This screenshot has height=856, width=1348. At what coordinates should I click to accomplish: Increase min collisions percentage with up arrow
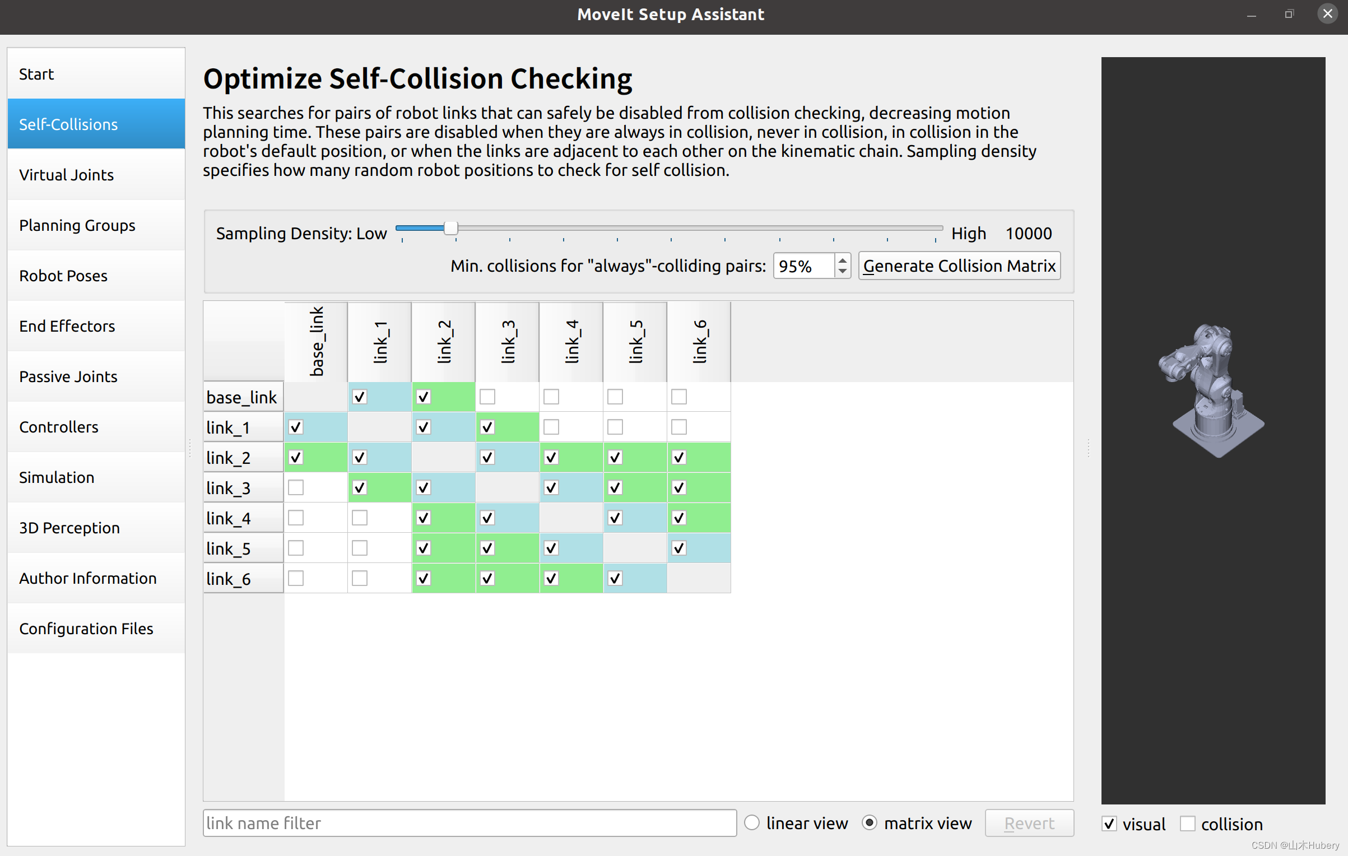pos(842,260)
